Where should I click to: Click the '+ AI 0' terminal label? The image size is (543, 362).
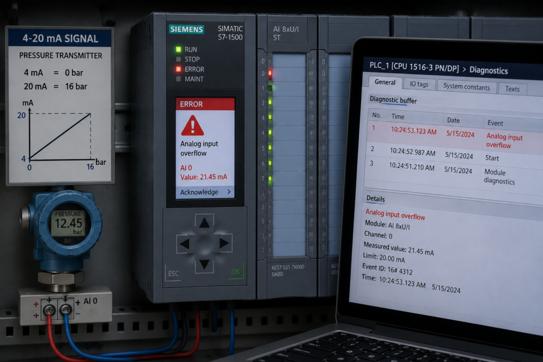pyautogui.click(x=86, y=302)
